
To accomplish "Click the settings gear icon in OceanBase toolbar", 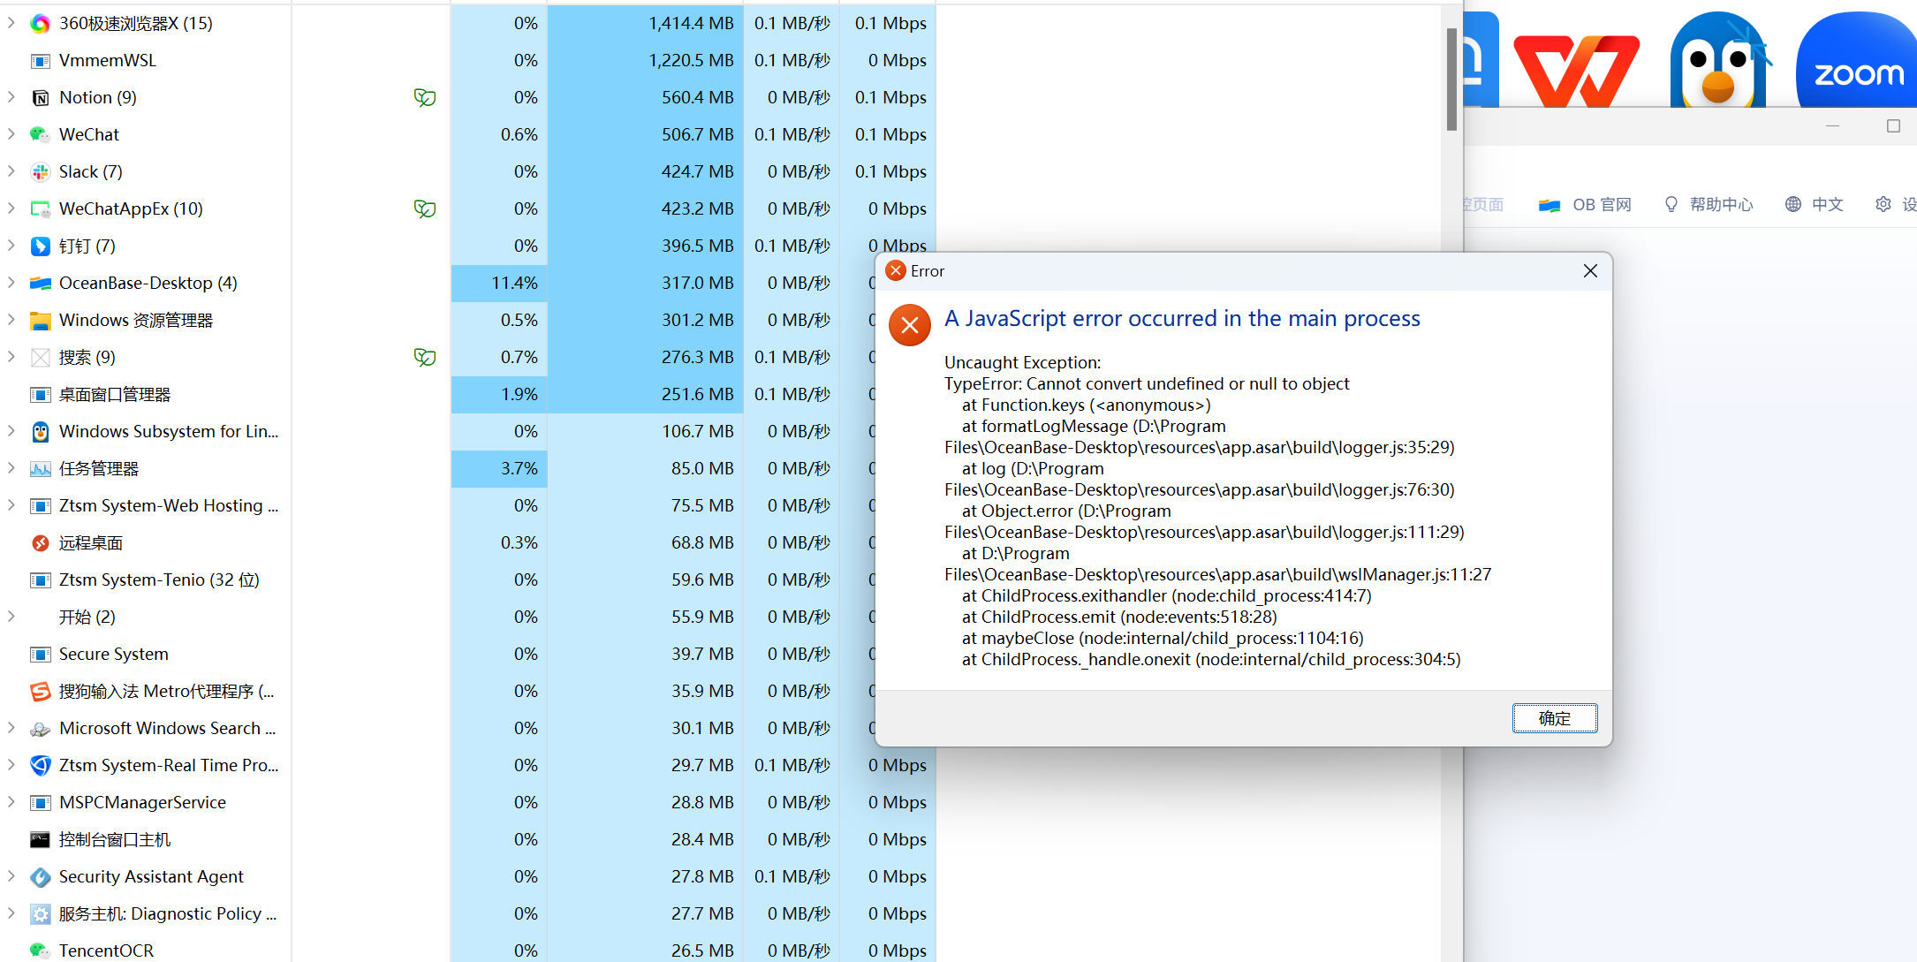I will click(1883, 204).
